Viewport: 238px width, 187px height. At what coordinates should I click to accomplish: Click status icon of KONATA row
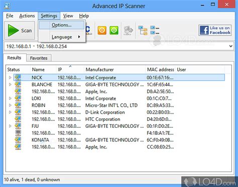tap(18, 140)
